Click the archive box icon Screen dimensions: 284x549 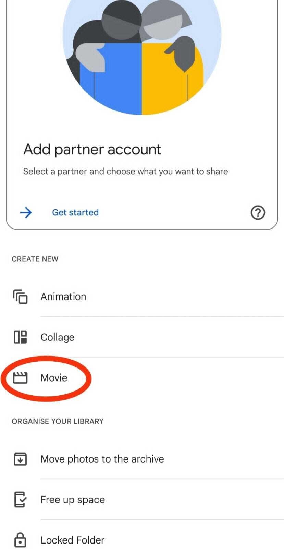(x=20, y=459)
